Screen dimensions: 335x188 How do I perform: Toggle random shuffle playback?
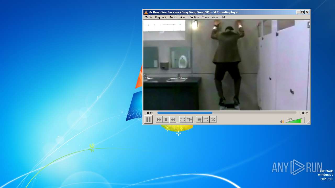213,120
